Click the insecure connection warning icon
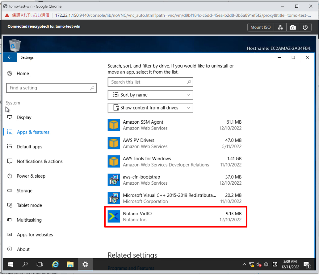 point(7,15)
